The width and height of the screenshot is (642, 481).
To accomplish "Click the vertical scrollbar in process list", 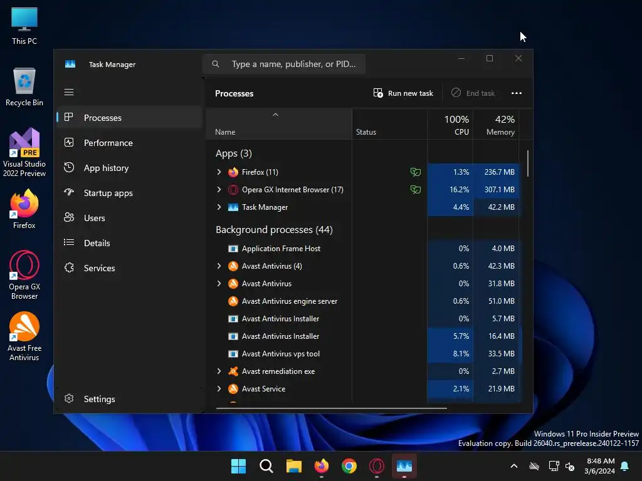I will tap(528, 163).
